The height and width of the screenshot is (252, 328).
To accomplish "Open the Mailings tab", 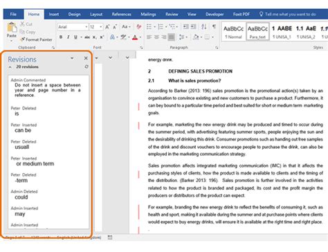I will pyautogui.click(x=148, y=15).
